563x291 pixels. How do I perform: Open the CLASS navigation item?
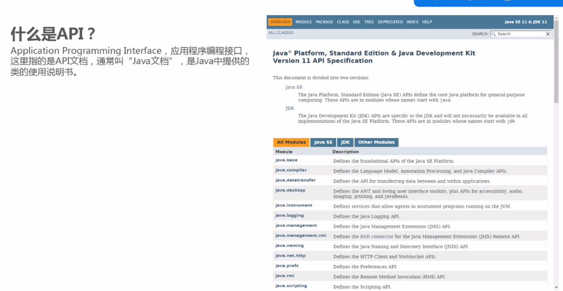pos(343,22)
